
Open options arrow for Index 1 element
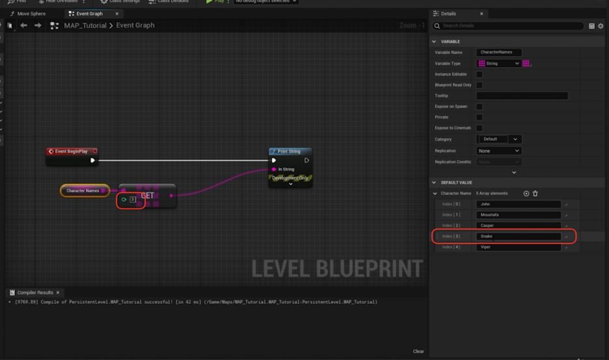566,215
